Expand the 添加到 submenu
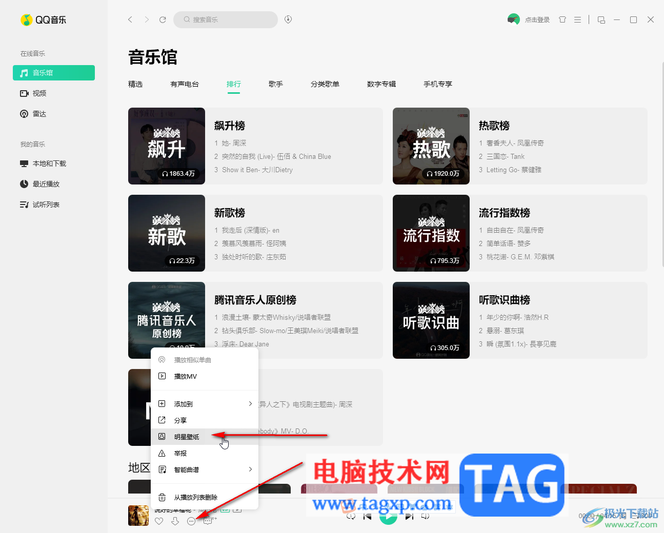 pyautogui.click(x=205, y=404)
